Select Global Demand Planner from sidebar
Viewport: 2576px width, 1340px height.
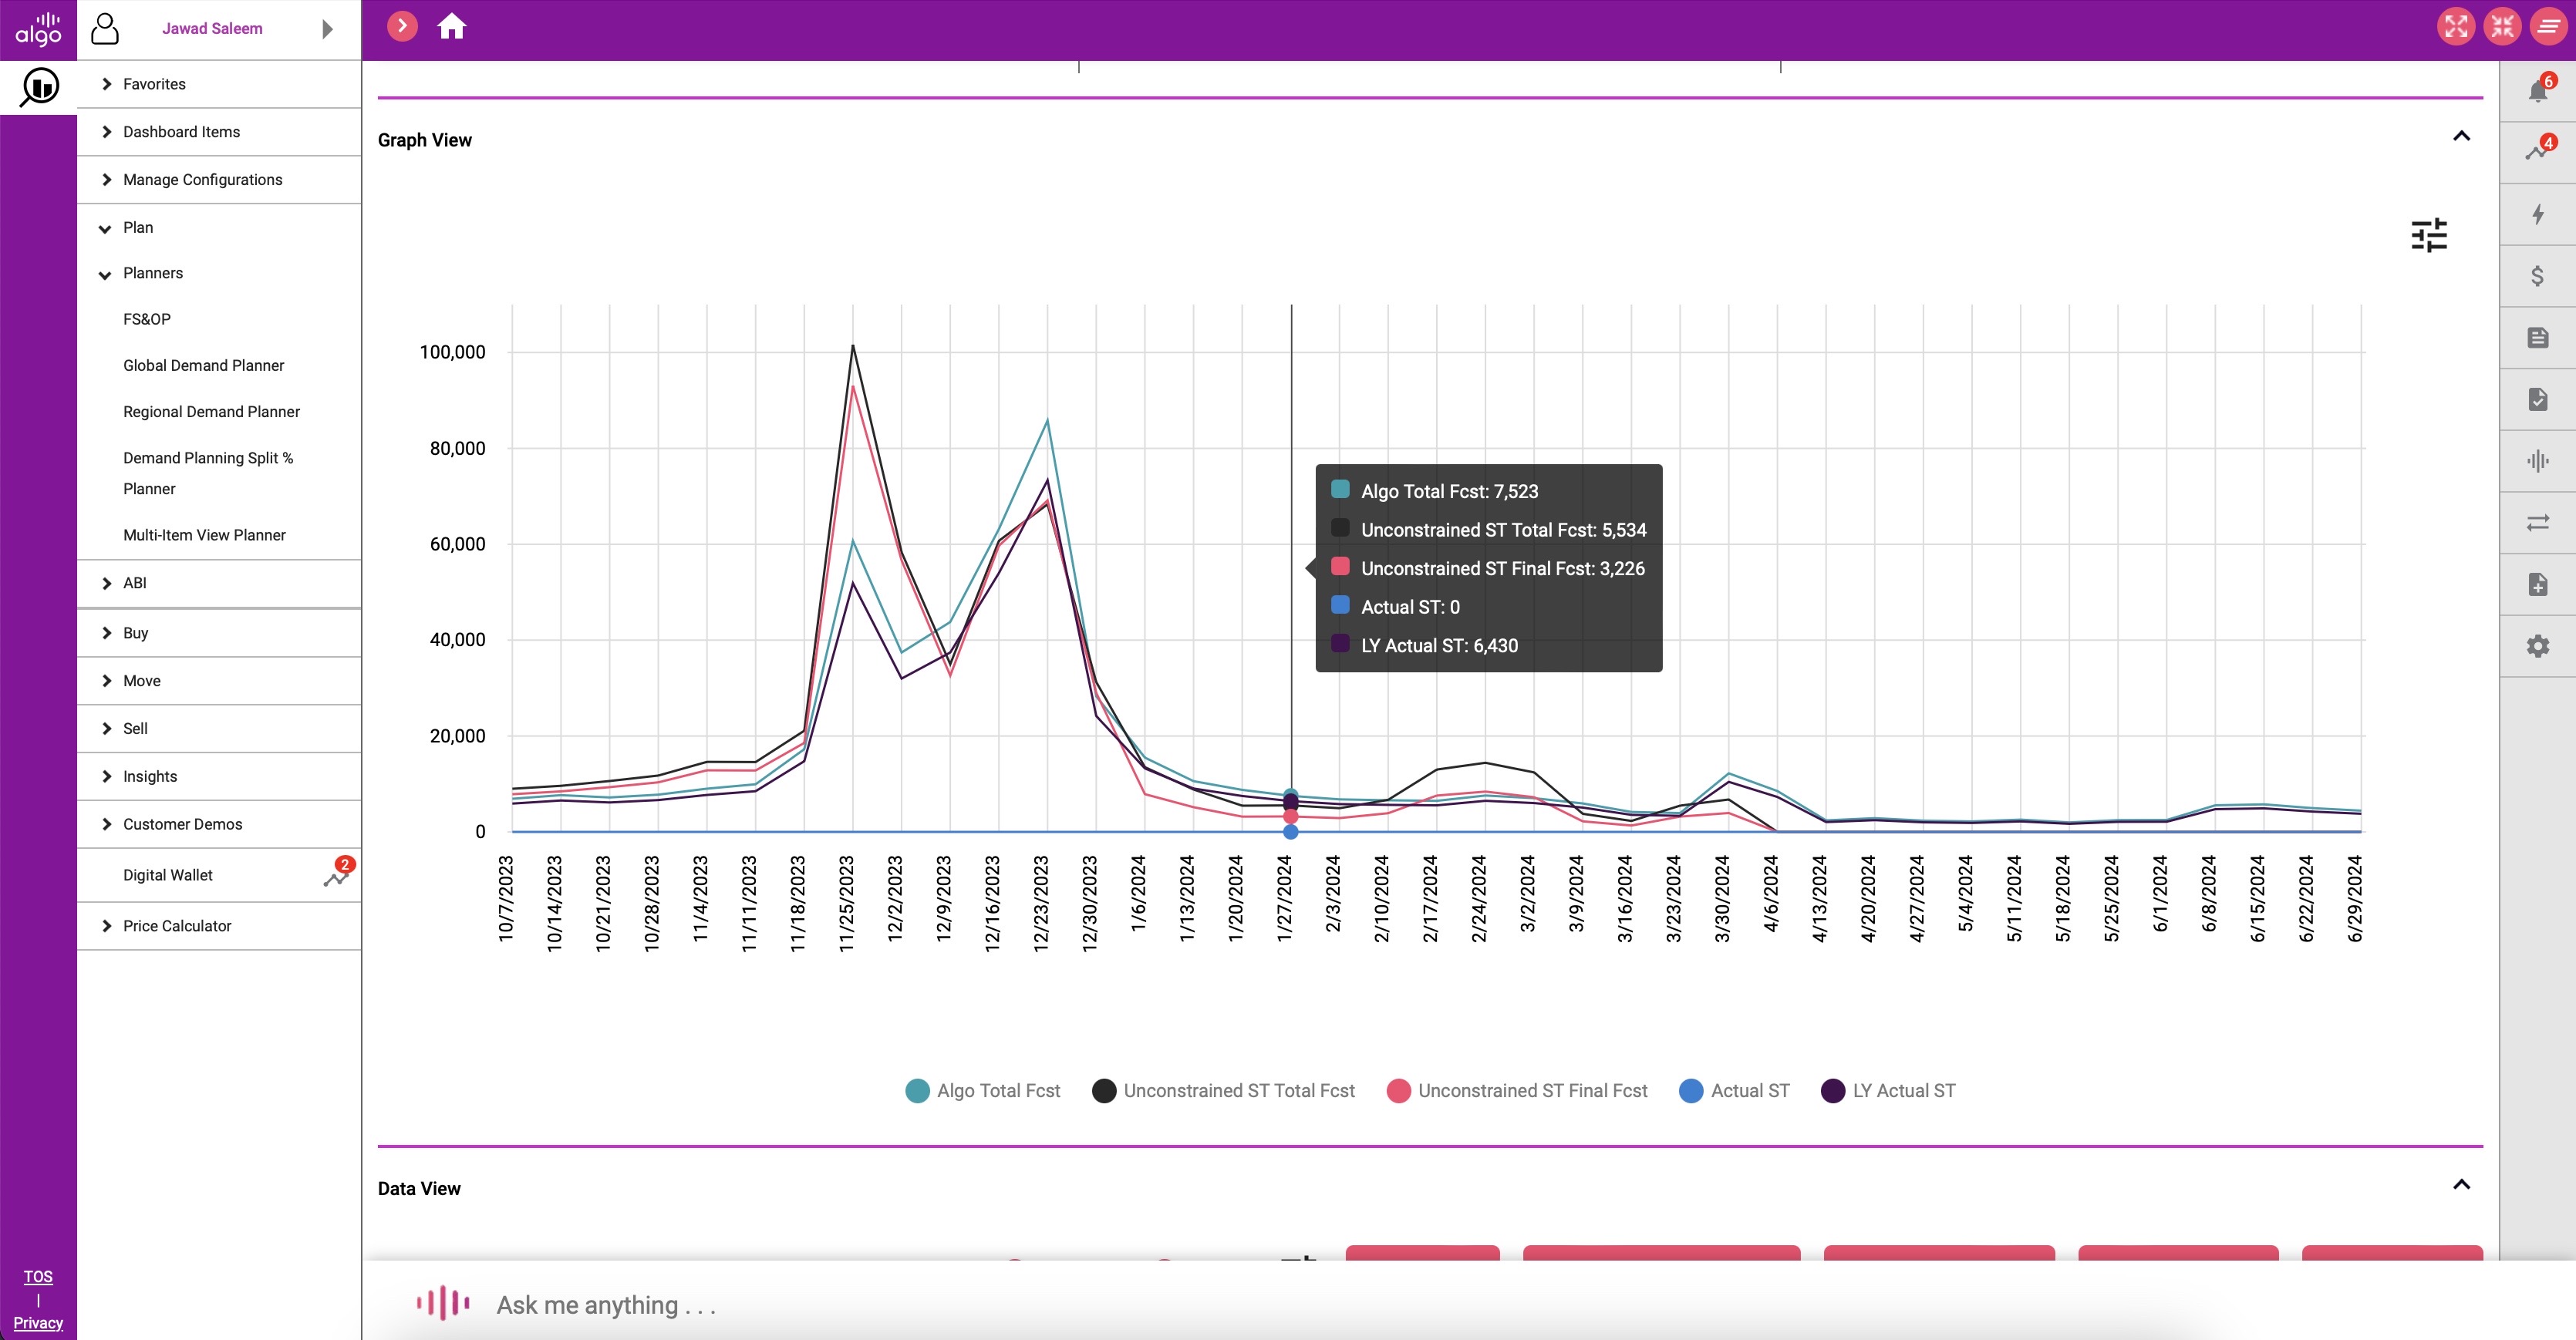203,365
